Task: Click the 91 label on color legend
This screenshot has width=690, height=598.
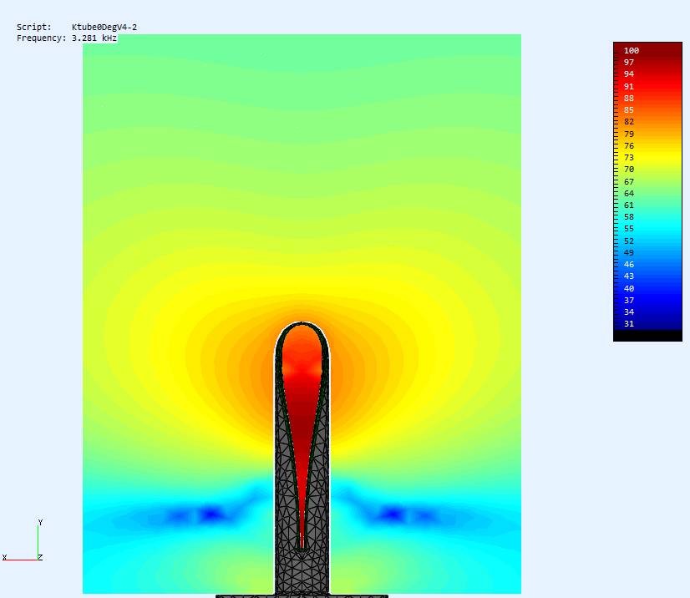Action: [x=629, y=86]
